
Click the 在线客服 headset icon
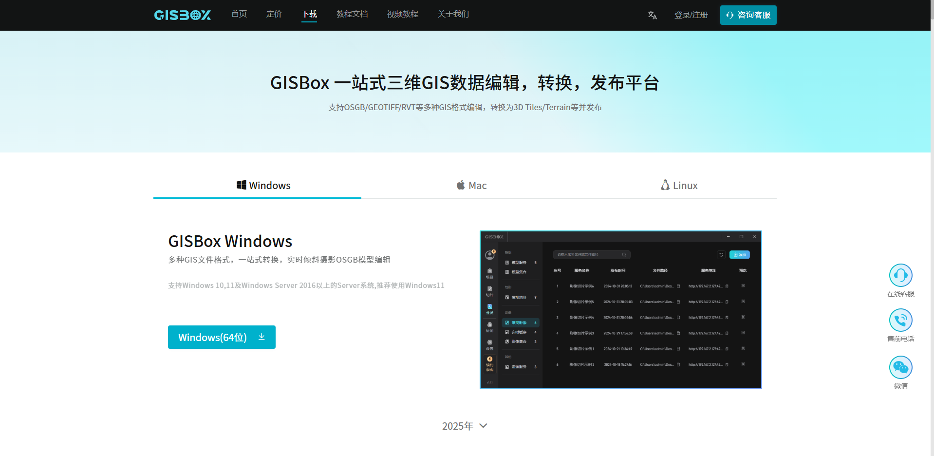point(901,275)
